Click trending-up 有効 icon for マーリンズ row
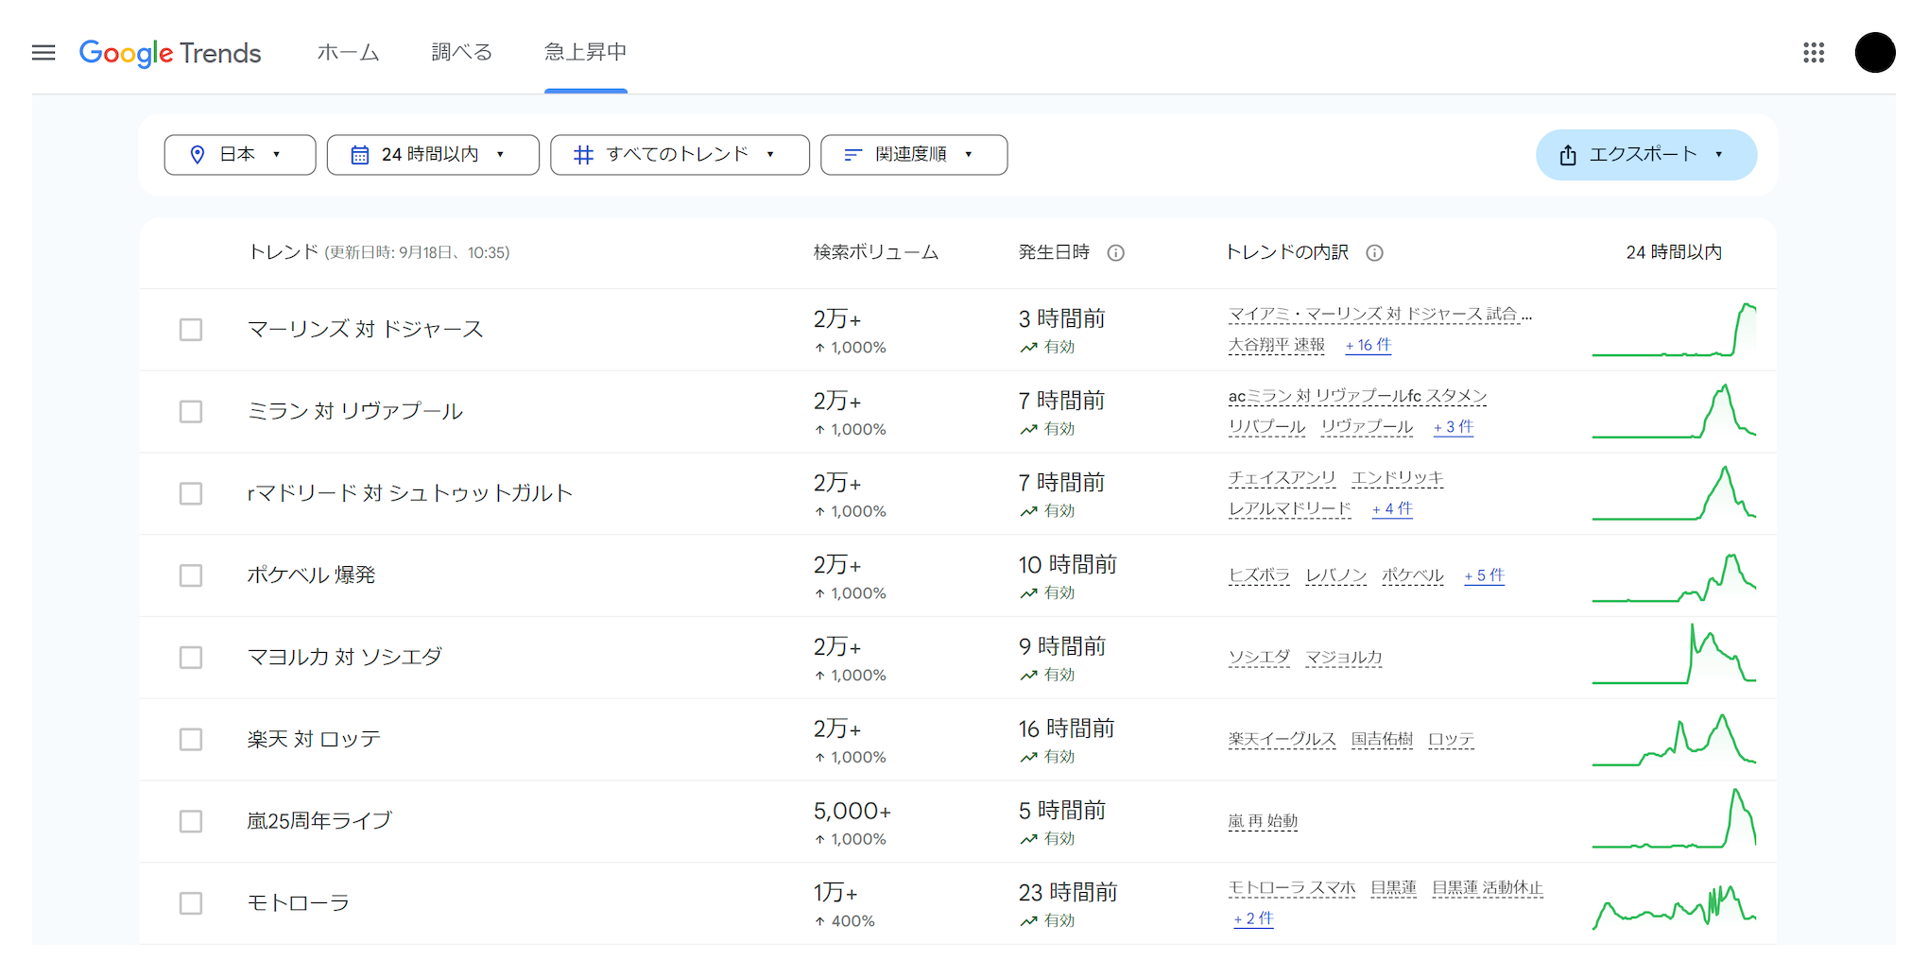Image resolution: width=1928 pixels, height=977 pixels. tap(1029, 348)
